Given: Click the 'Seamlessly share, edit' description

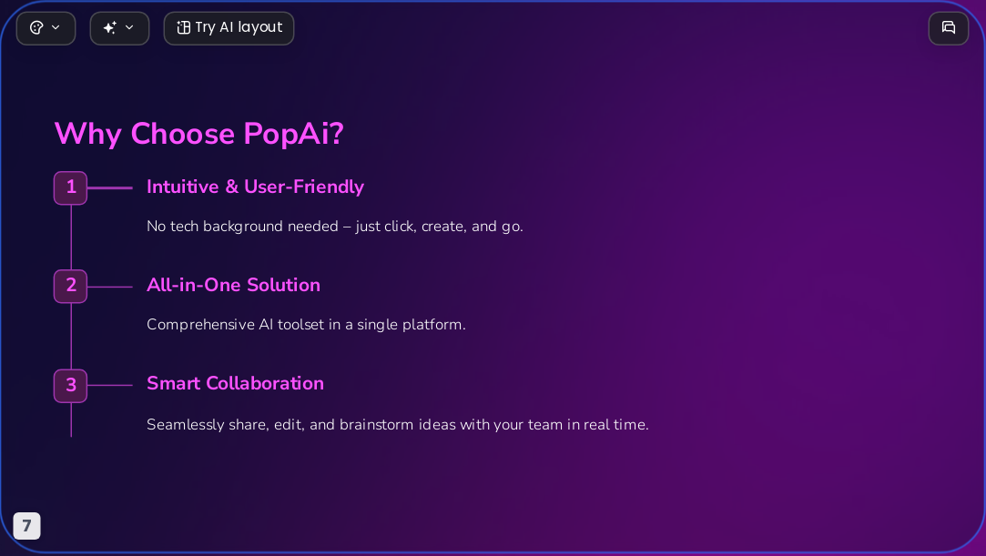Looking at the screenshot, I should click(x=398, y=425).
